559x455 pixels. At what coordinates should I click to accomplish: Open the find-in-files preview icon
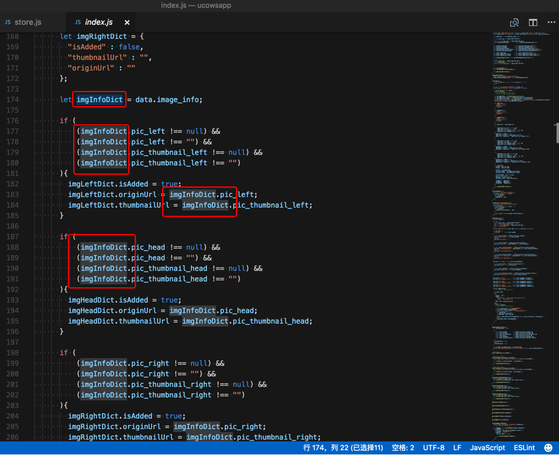514,22
